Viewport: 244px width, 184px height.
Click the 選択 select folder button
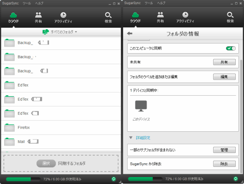[46, 163]
